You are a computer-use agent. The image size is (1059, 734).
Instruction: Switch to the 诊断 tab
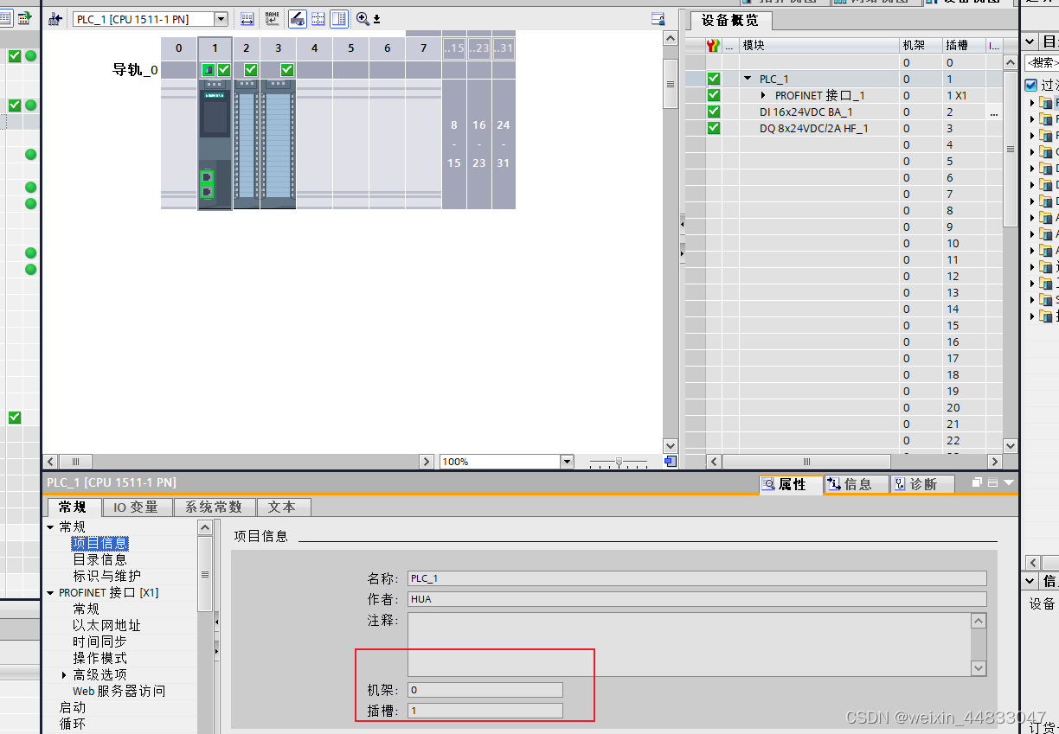point(922,485)
